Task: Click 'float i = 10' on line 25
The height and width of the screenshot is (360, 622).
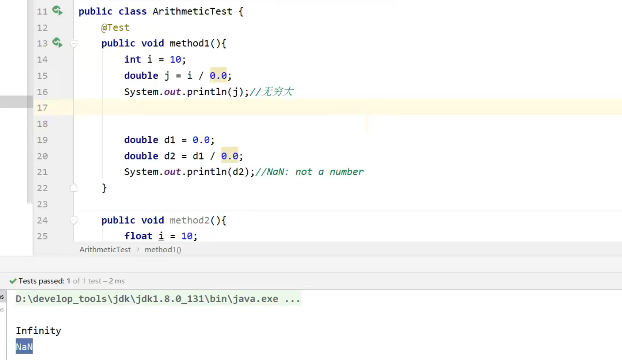Action: 161,236
